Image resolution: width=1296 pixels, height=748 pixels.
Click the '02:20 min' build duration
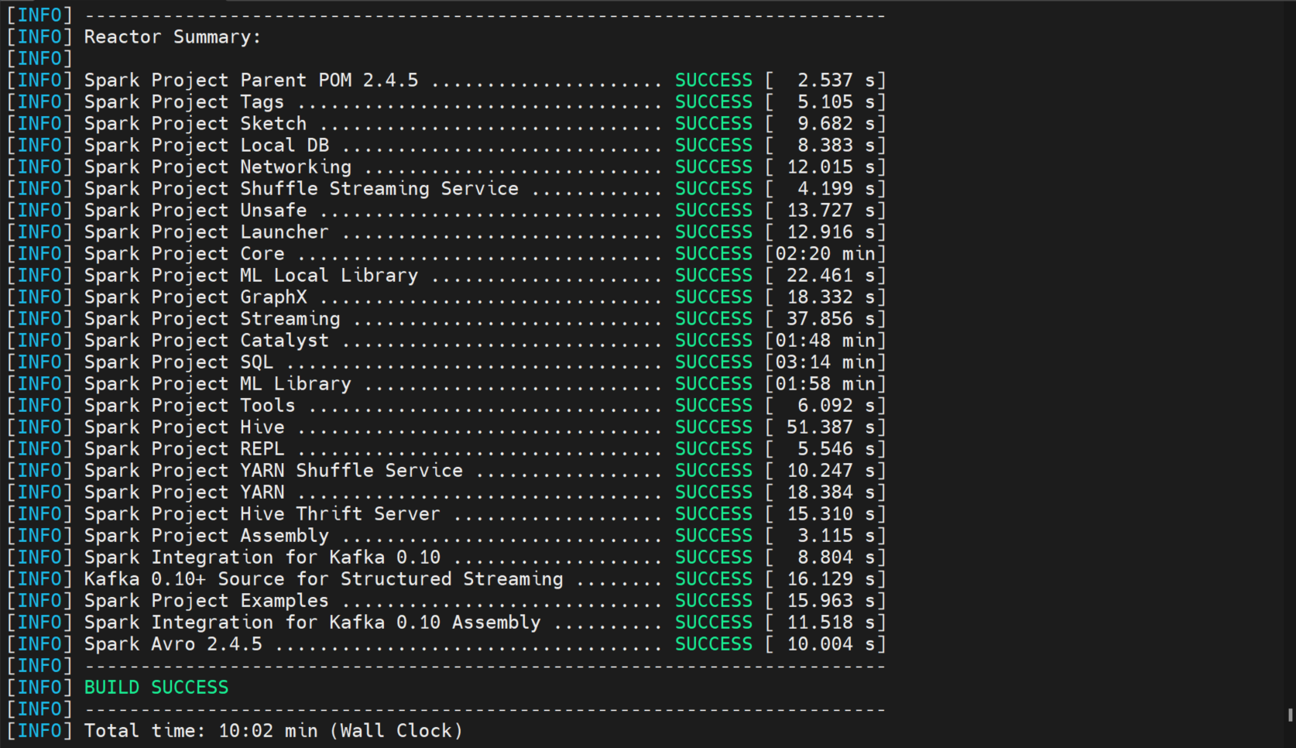tap(825, 254)
